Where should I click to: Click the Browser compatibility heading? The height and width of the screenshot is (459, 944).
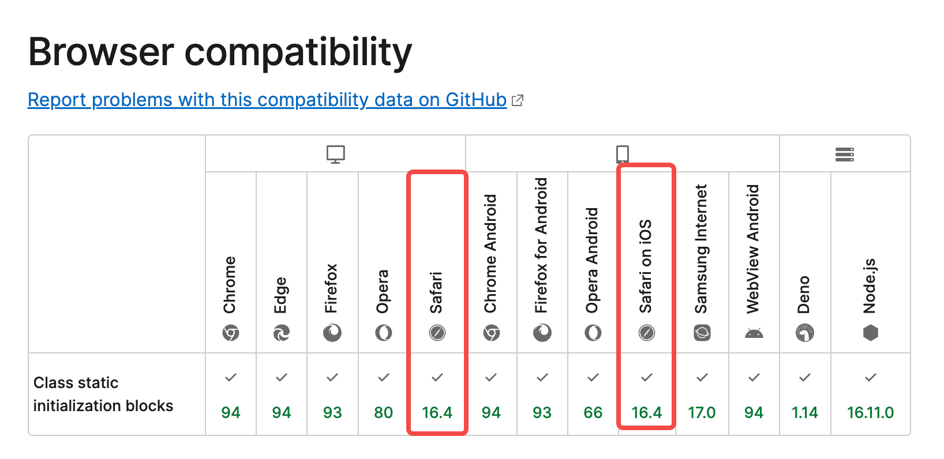220,52
